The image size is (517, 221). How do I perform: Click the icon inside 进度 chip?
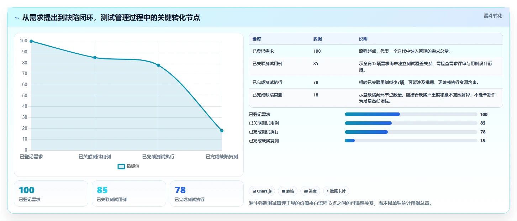[x=306, y=191]
